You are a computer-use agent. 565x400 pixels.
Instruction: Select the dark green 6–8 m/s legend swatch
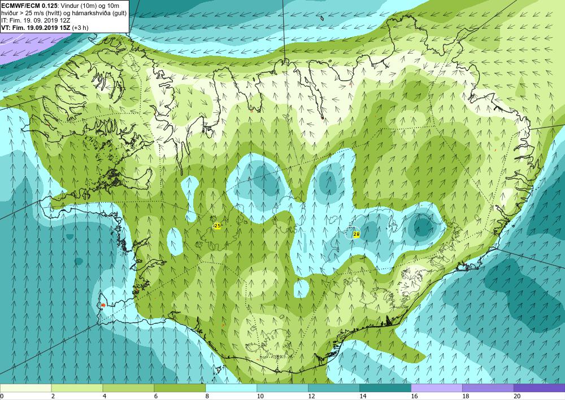(x=180, y=388)
